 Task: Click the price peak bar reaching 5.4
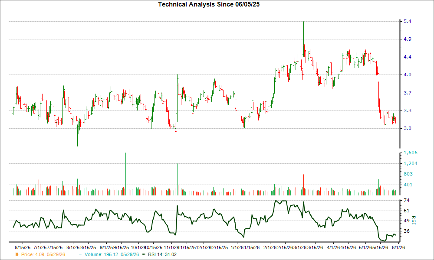tap(304, 39)
